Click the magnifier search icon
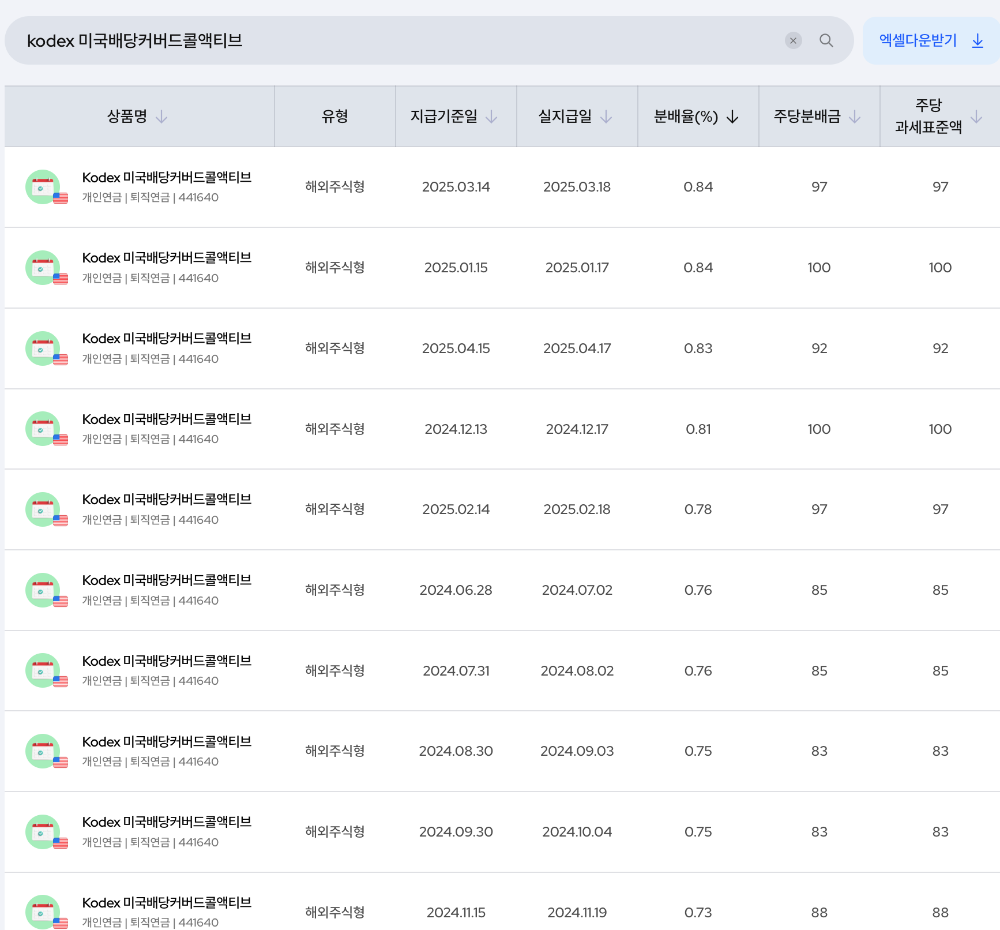The height and width of the screenshot is (930, 1000). click(826, 40)
